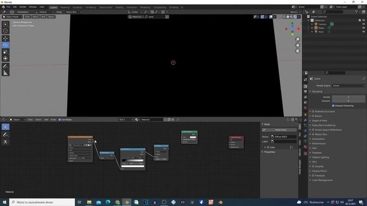Hide the Camera object in outliner
This screenshot has height=206, width=367.
364,24
